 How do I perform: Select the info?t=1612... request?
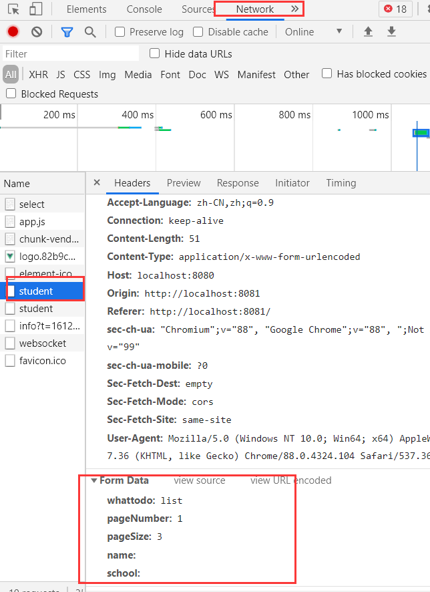42,326
